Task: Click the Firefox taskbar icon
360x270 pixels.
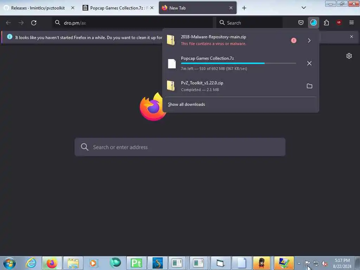Action: [52, 263]
